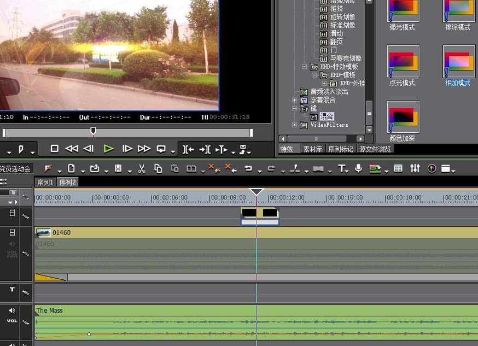Click the fast forward button
Screen dimensions: 478x346
coord(144,149)
